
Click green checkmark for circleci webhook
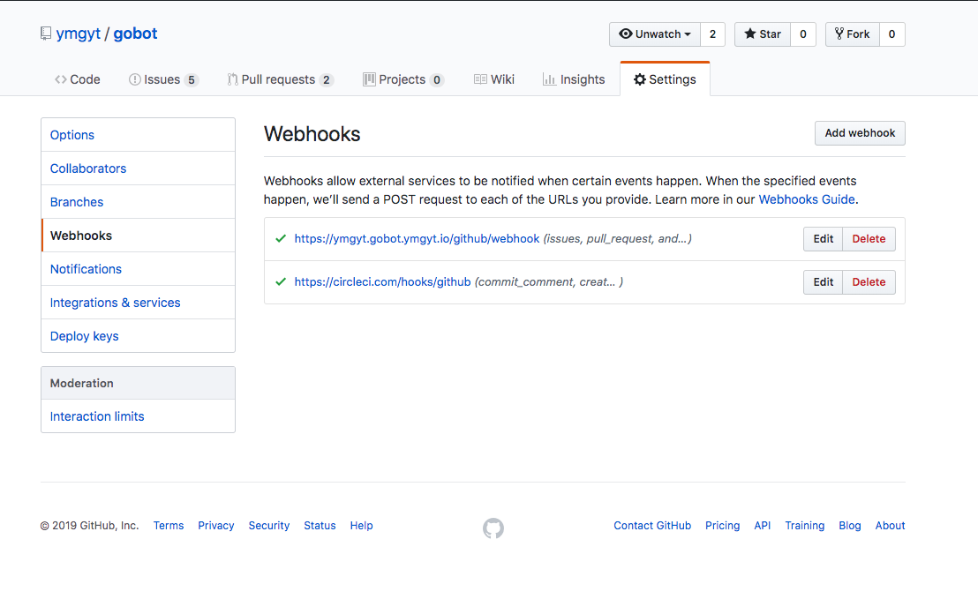(x=281, y=281)
